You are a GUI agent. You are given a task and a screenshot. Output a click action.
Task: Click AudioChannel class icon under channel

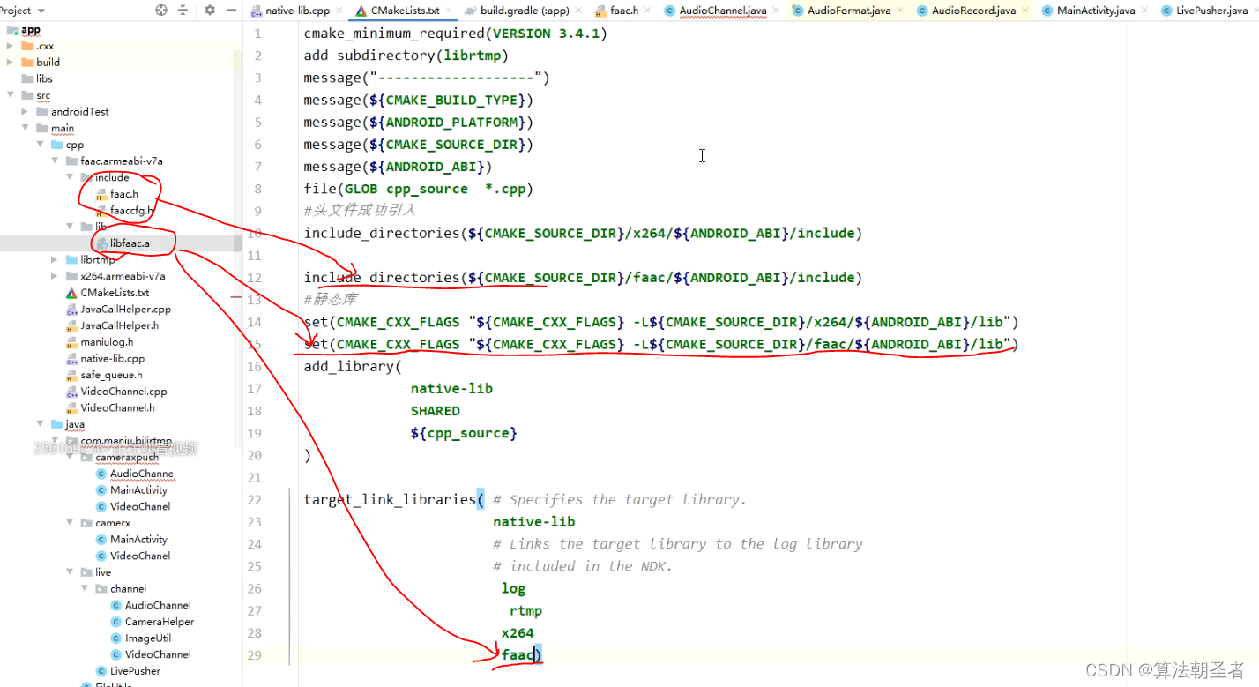click(116, 605)
